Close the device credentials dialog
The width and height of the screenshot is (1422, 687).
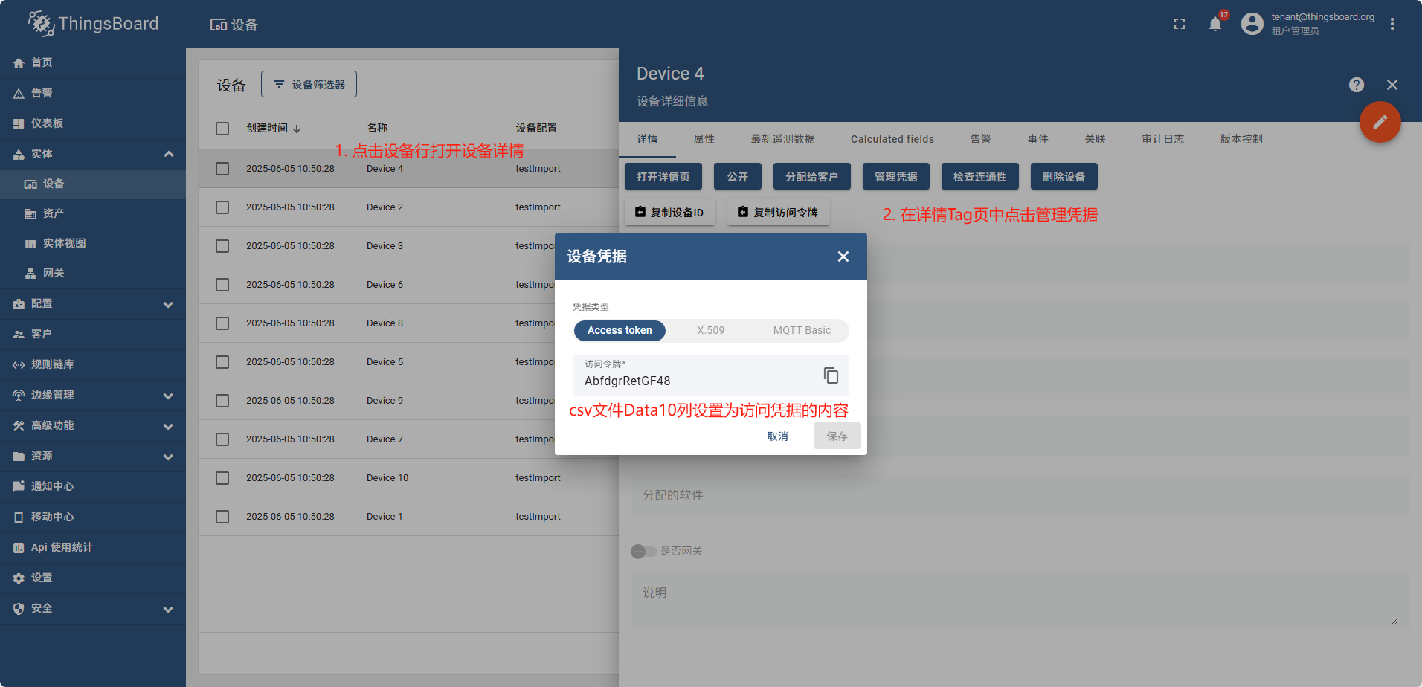[x=843, y=257]
